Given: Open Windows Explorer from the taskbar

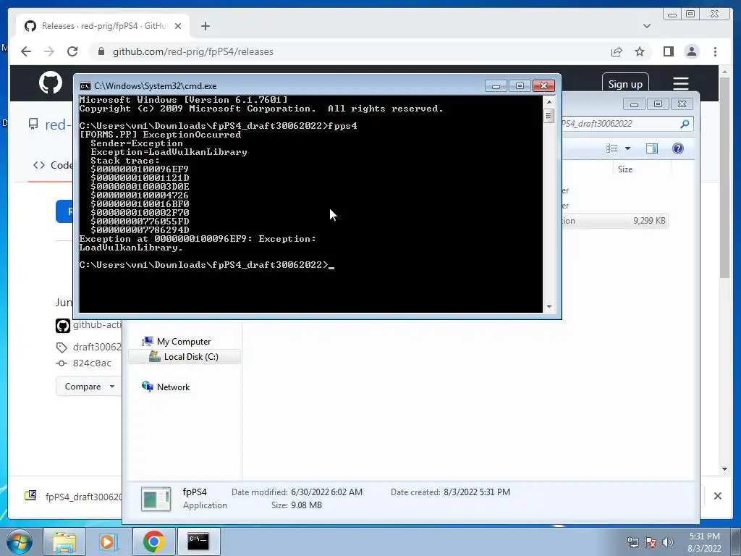Looking at the screenshot, I should point(64,542).
